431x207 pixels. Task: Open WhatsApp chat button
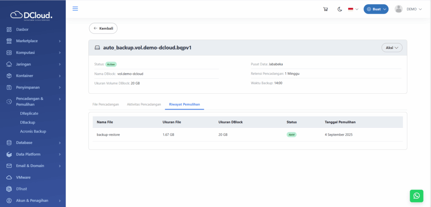pyautogui.click(x=416, y=196)
